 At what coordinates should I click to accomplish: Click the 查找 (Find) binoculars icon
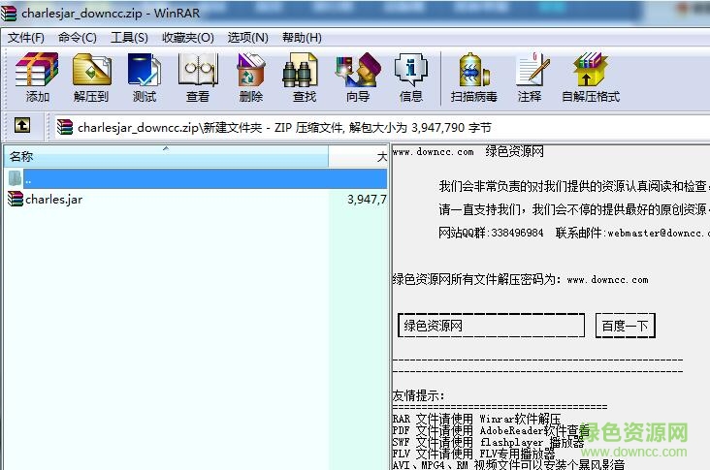tap(300, 70)
